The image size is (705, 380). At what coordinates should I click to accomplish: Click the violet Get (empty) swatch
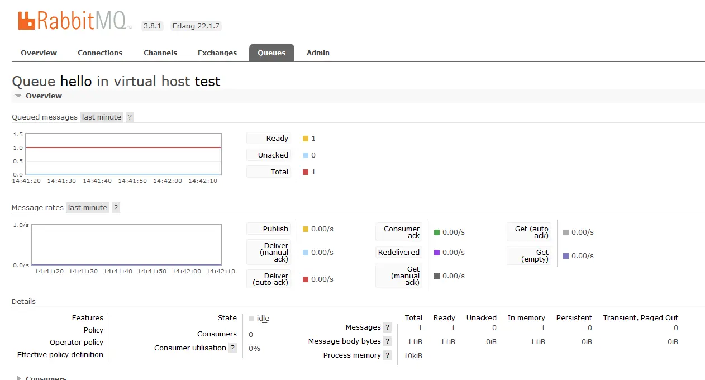[x=566, y=256]
